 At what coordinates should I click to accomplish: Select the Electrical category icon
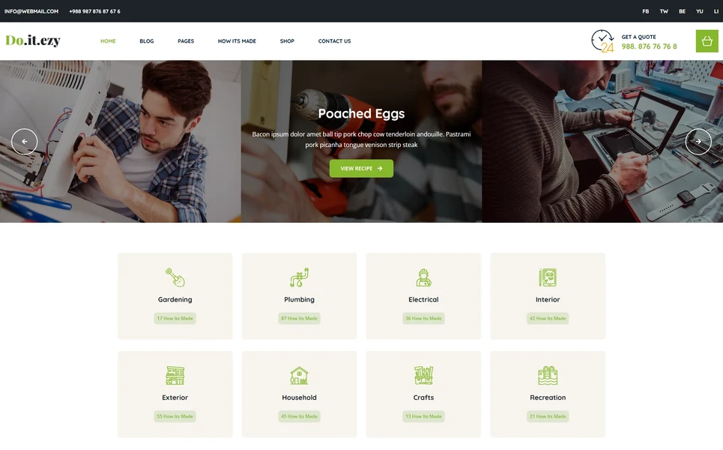tap(423, 276)
